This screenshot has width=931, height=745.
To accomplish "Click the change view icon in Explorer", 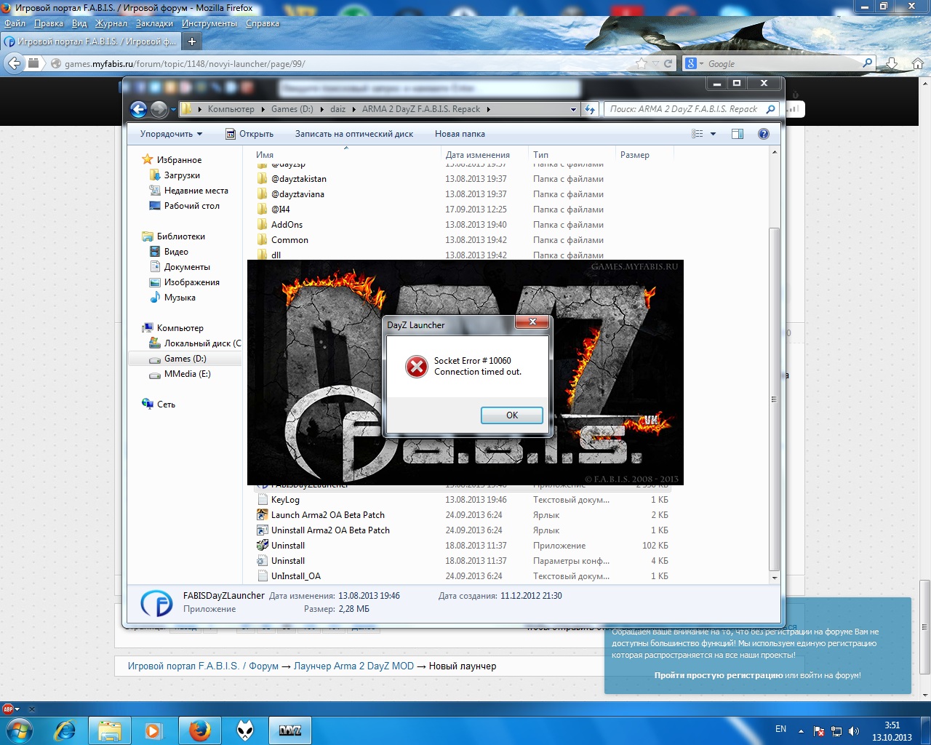I will point(698,134).
